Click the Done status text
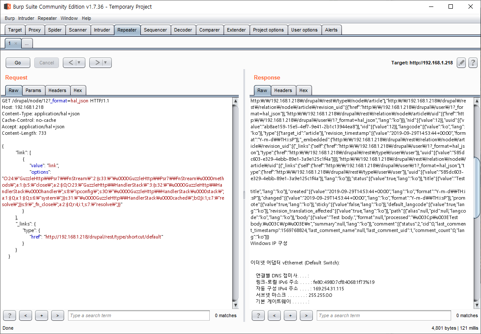 click(x=8, y=328)
